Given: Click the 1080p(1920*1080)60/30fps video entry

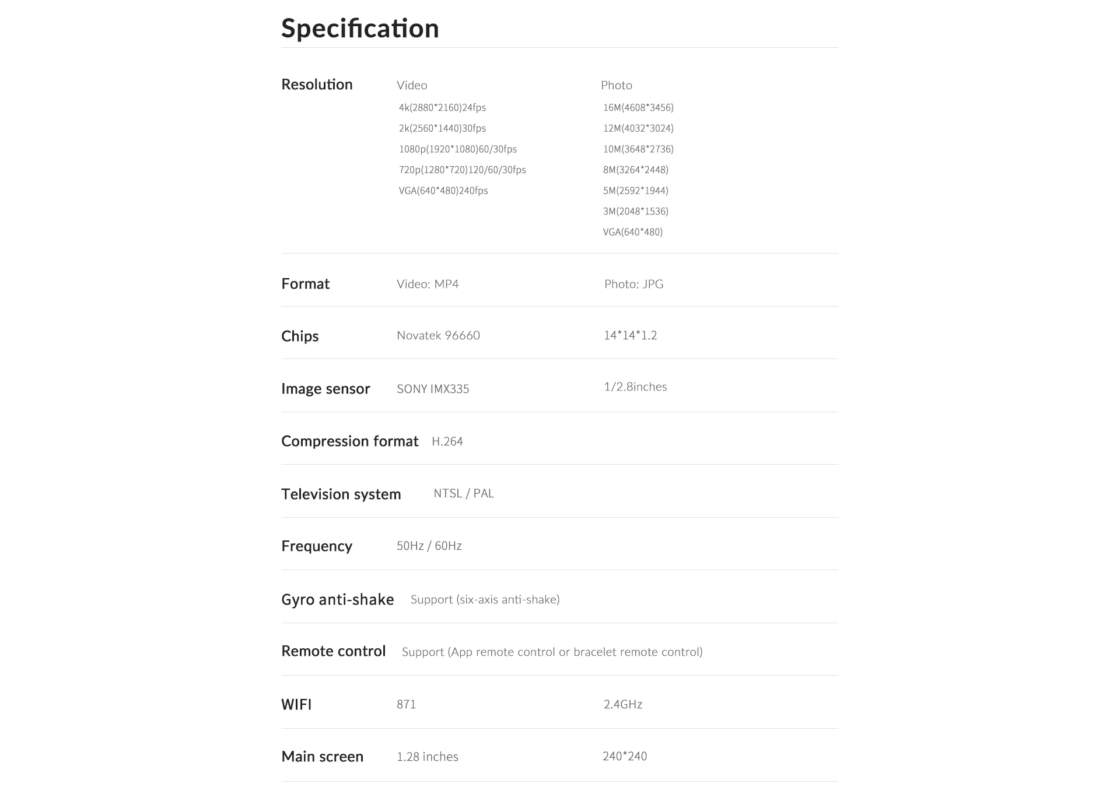Looking at the screenshot, I should [458, 149].
